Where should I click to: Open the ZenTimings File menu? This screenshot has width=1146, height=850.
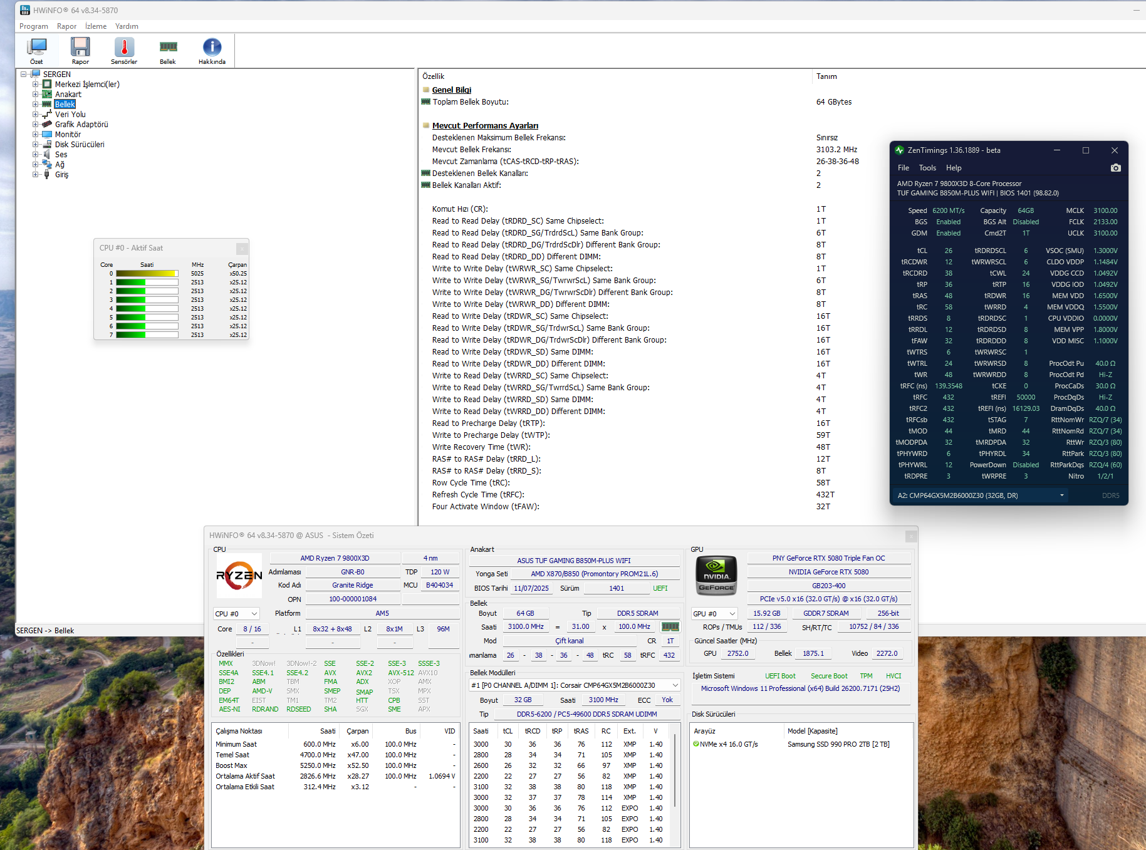point(904,168)
